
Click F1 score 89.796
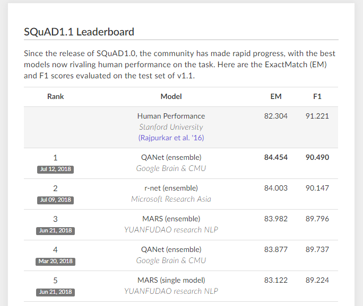[317, 219]
